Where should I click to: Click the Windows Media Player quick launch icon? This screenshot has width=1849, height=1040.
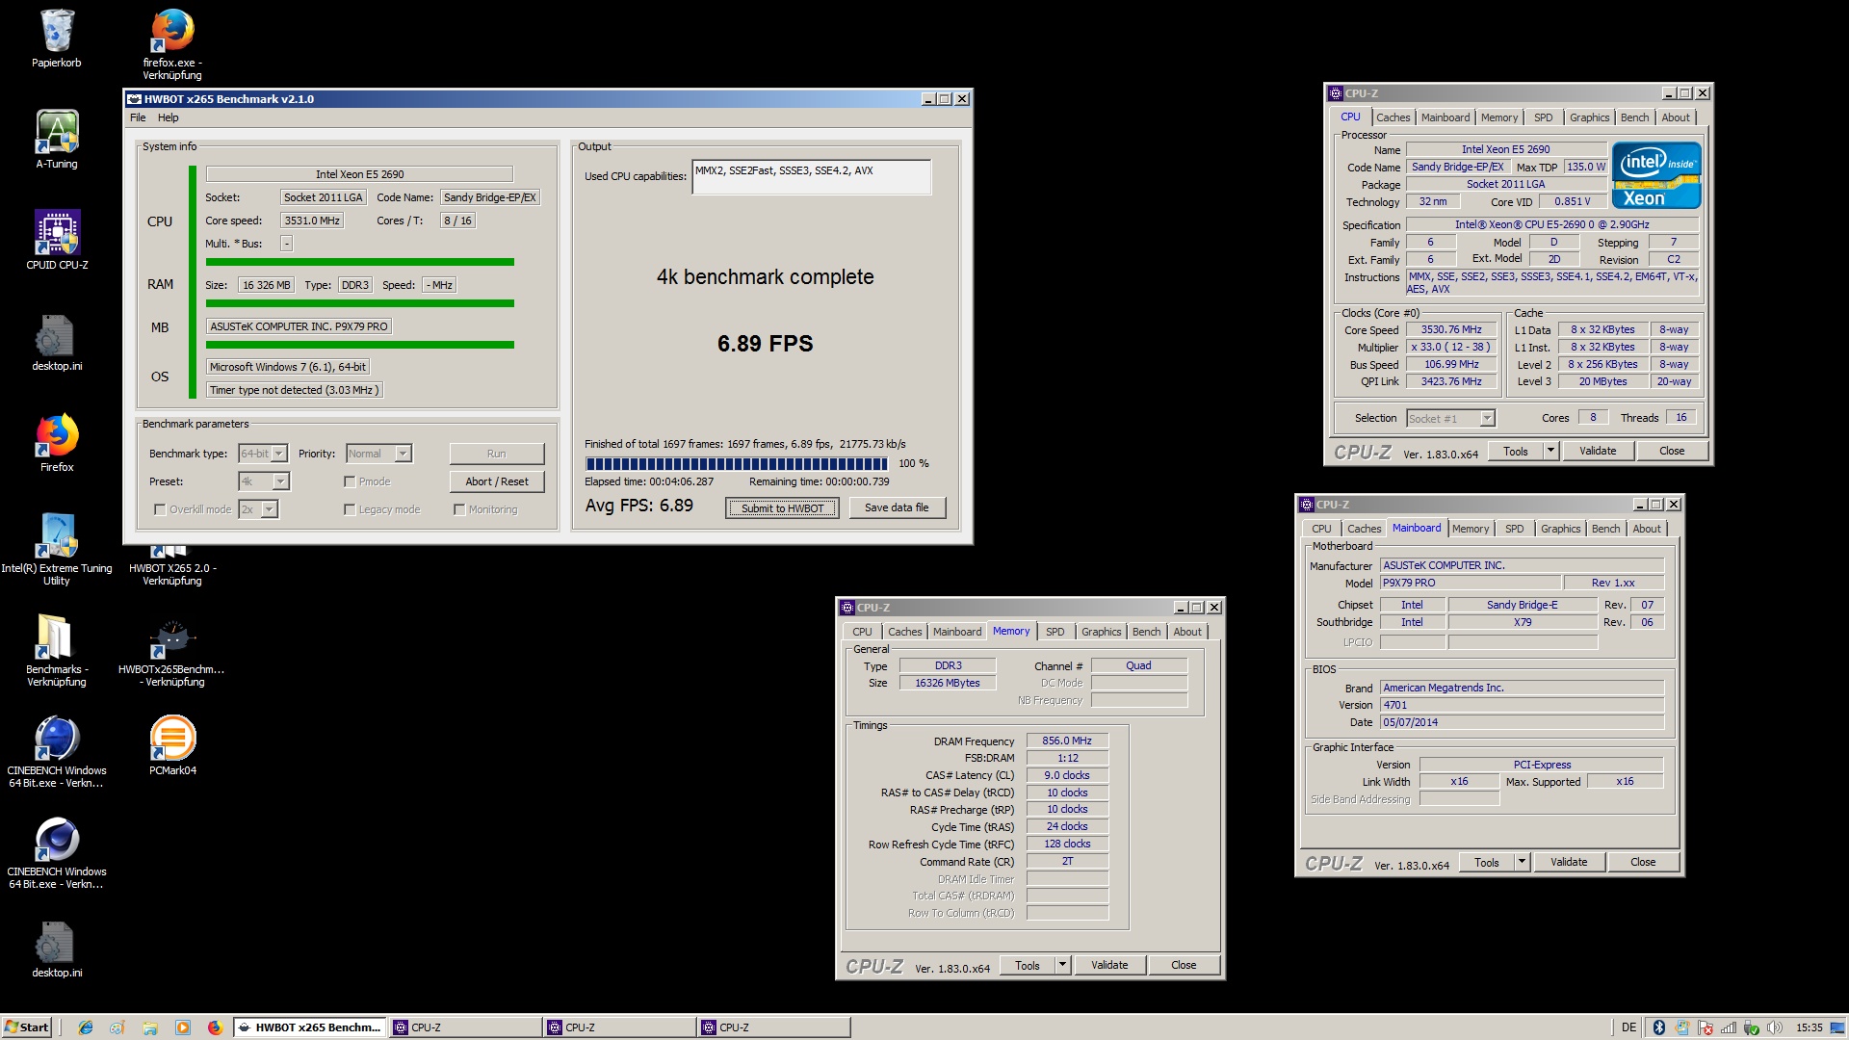click(183, 1027)
